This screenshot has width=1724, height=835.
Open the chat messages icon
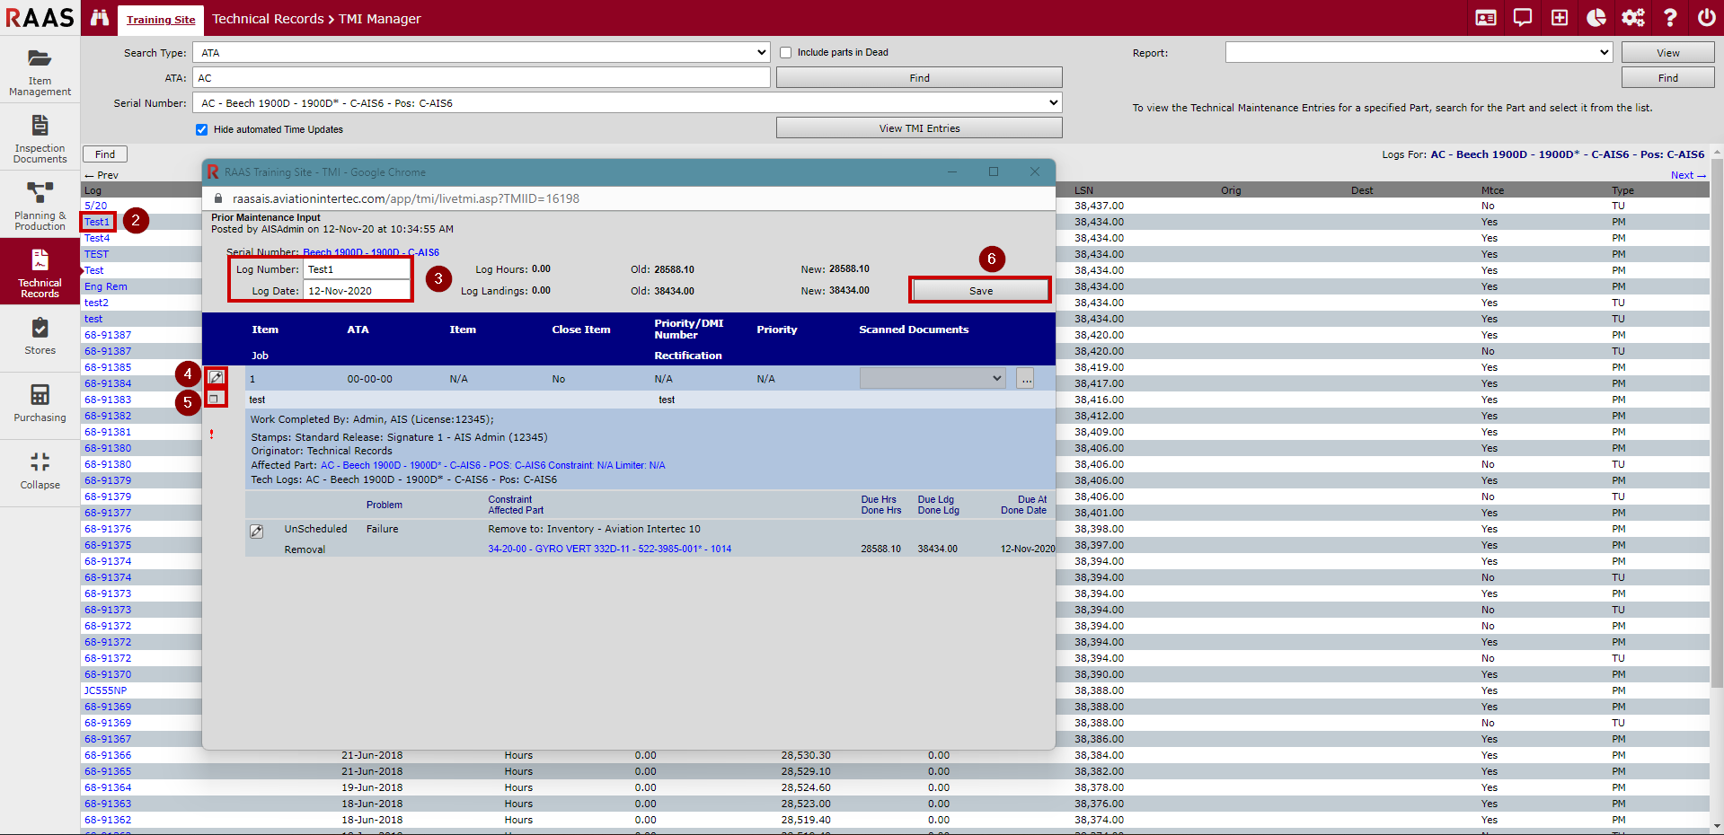pyautogui.click(x=1523, y=18)
